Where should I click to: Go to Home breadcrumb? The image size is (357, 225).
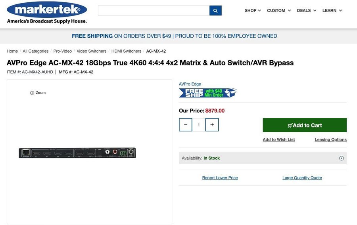(12, 51)
